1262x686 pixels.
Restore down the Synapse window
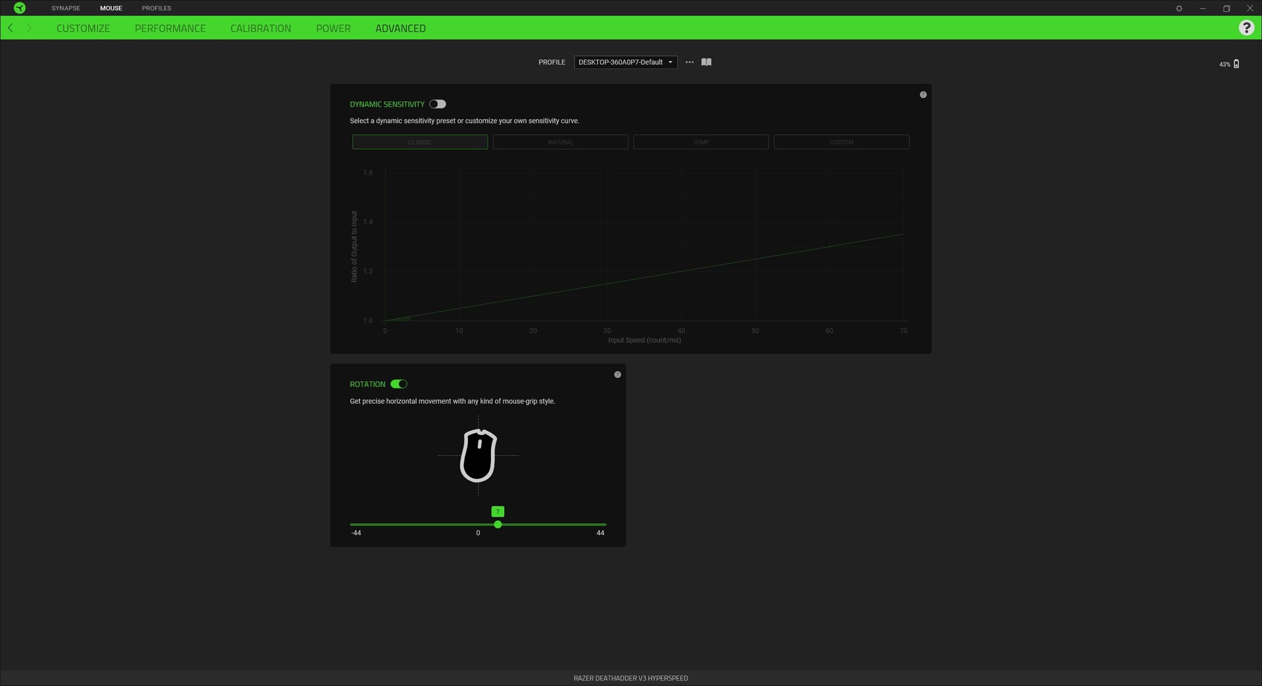[1227, 9]
